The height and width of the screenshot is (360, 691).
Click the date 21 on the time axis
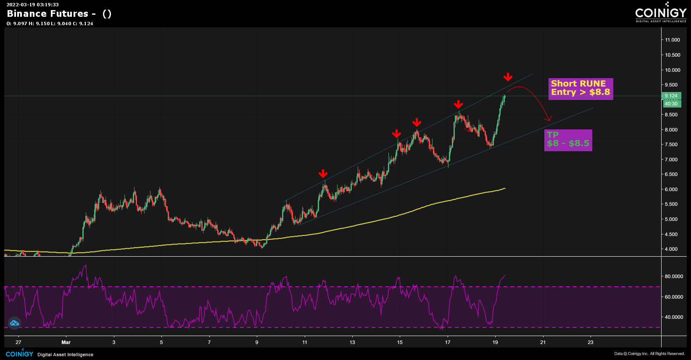(x=543, y=342)
